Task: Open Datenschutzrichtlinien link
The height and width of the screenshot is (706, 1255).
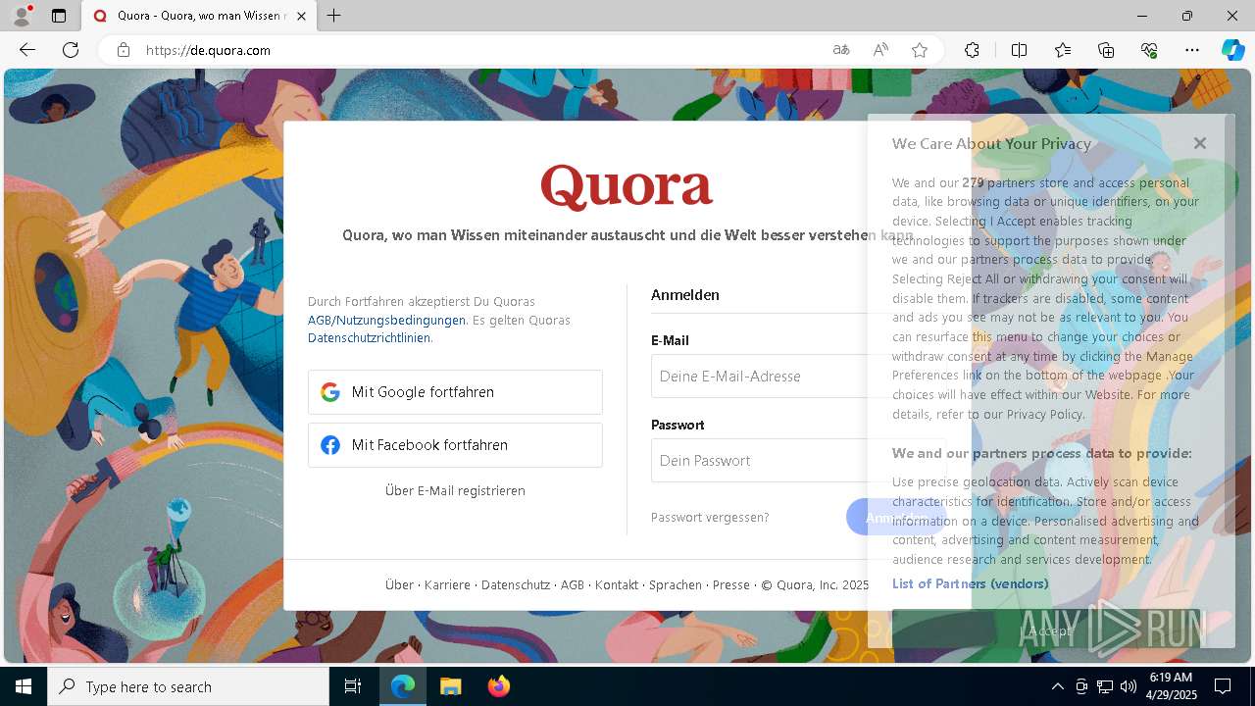Action: click(369, 337)
